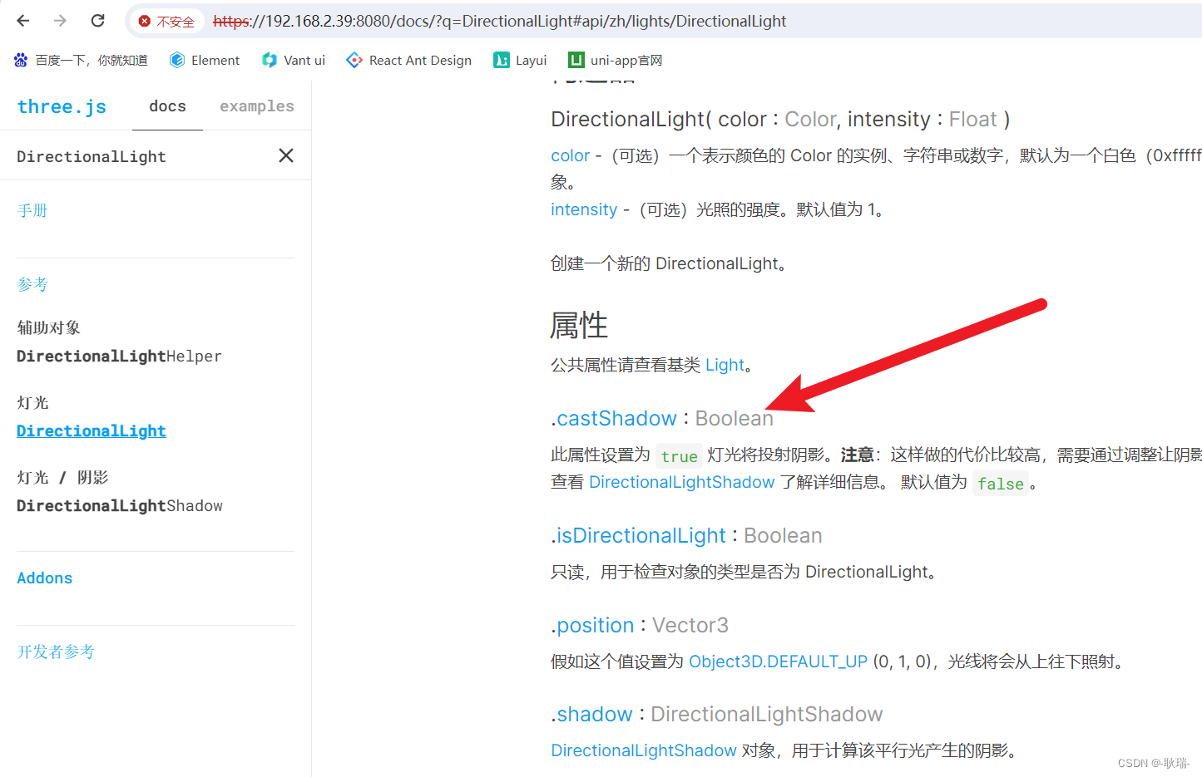Jump to the 参考 section heading

[x=32, y=284]
